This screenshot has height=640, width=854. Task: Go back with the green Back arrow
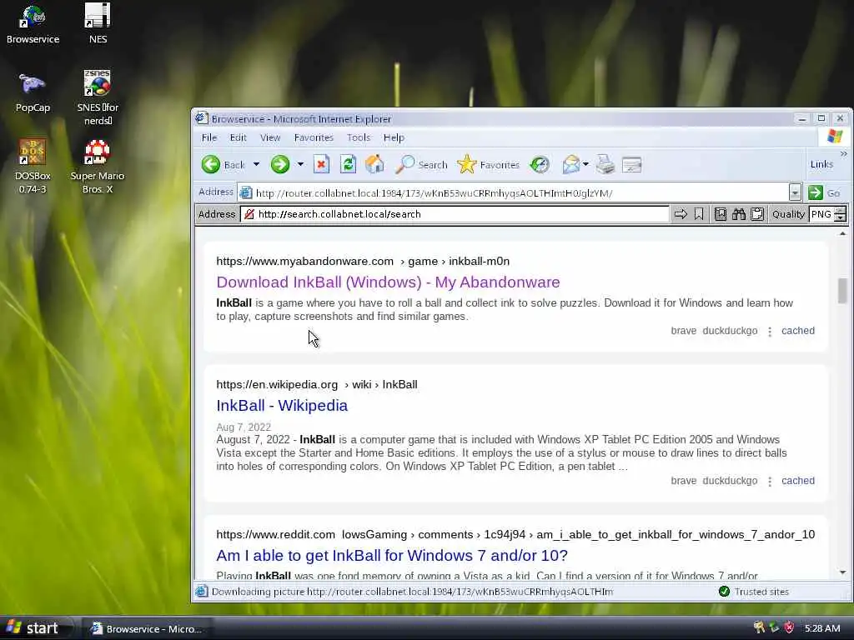pos(224,164)
